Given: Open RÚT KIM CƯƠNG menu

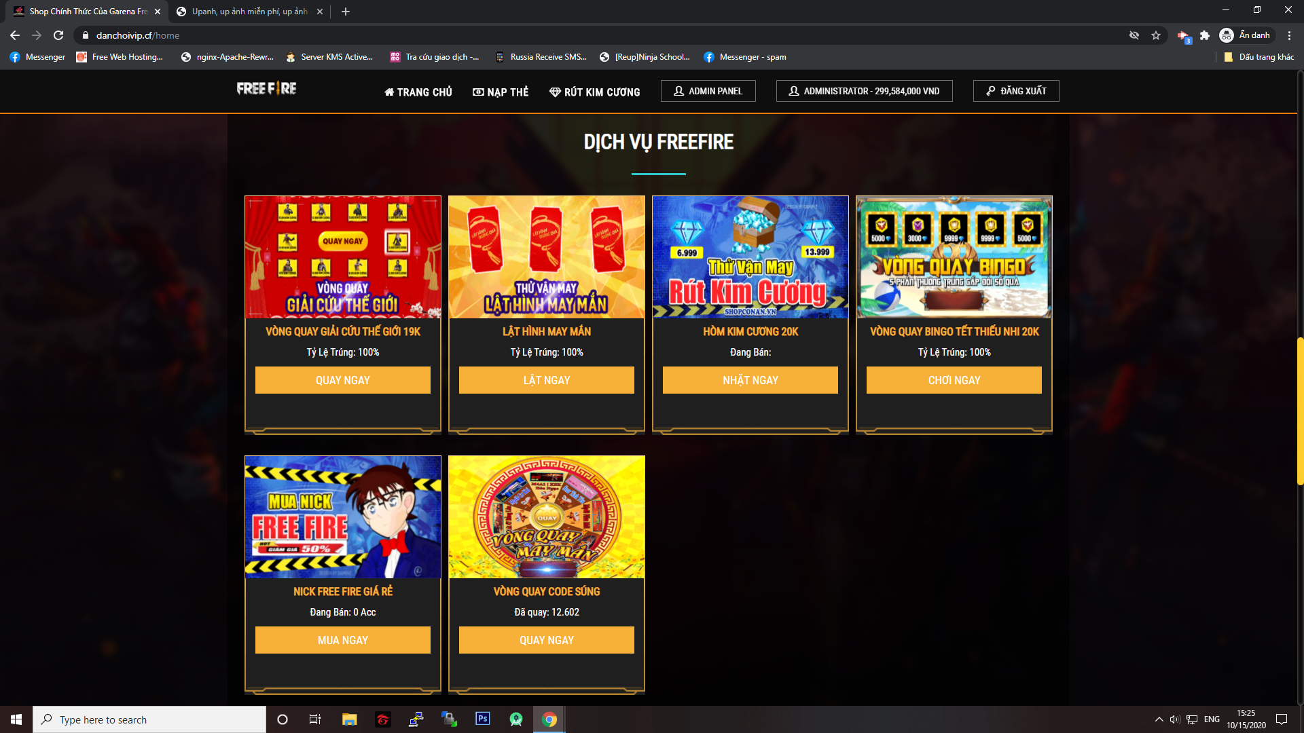Looking at the screenshot, I should [595, 92].
